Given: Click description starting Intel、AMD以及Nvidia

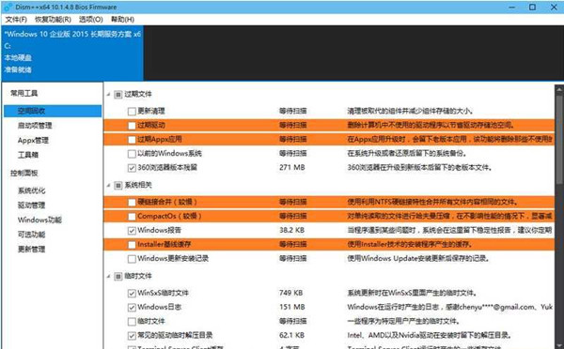Looking at the screenshot, I should [x=430, y=335].
